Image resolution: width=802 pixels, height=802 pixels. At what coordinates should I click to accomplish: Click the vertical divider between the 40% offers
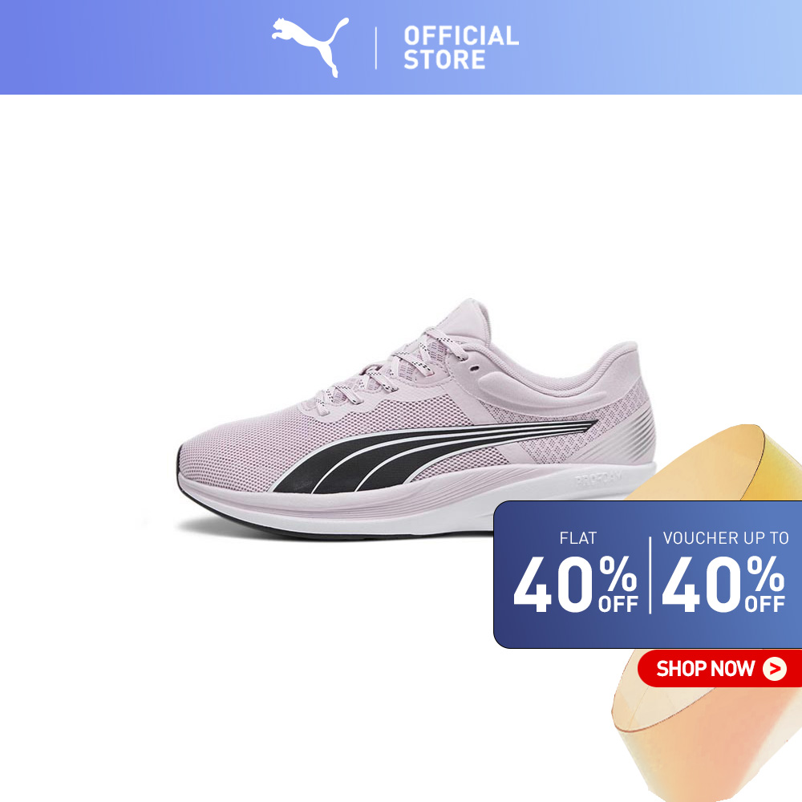click(x=650, y=575)
